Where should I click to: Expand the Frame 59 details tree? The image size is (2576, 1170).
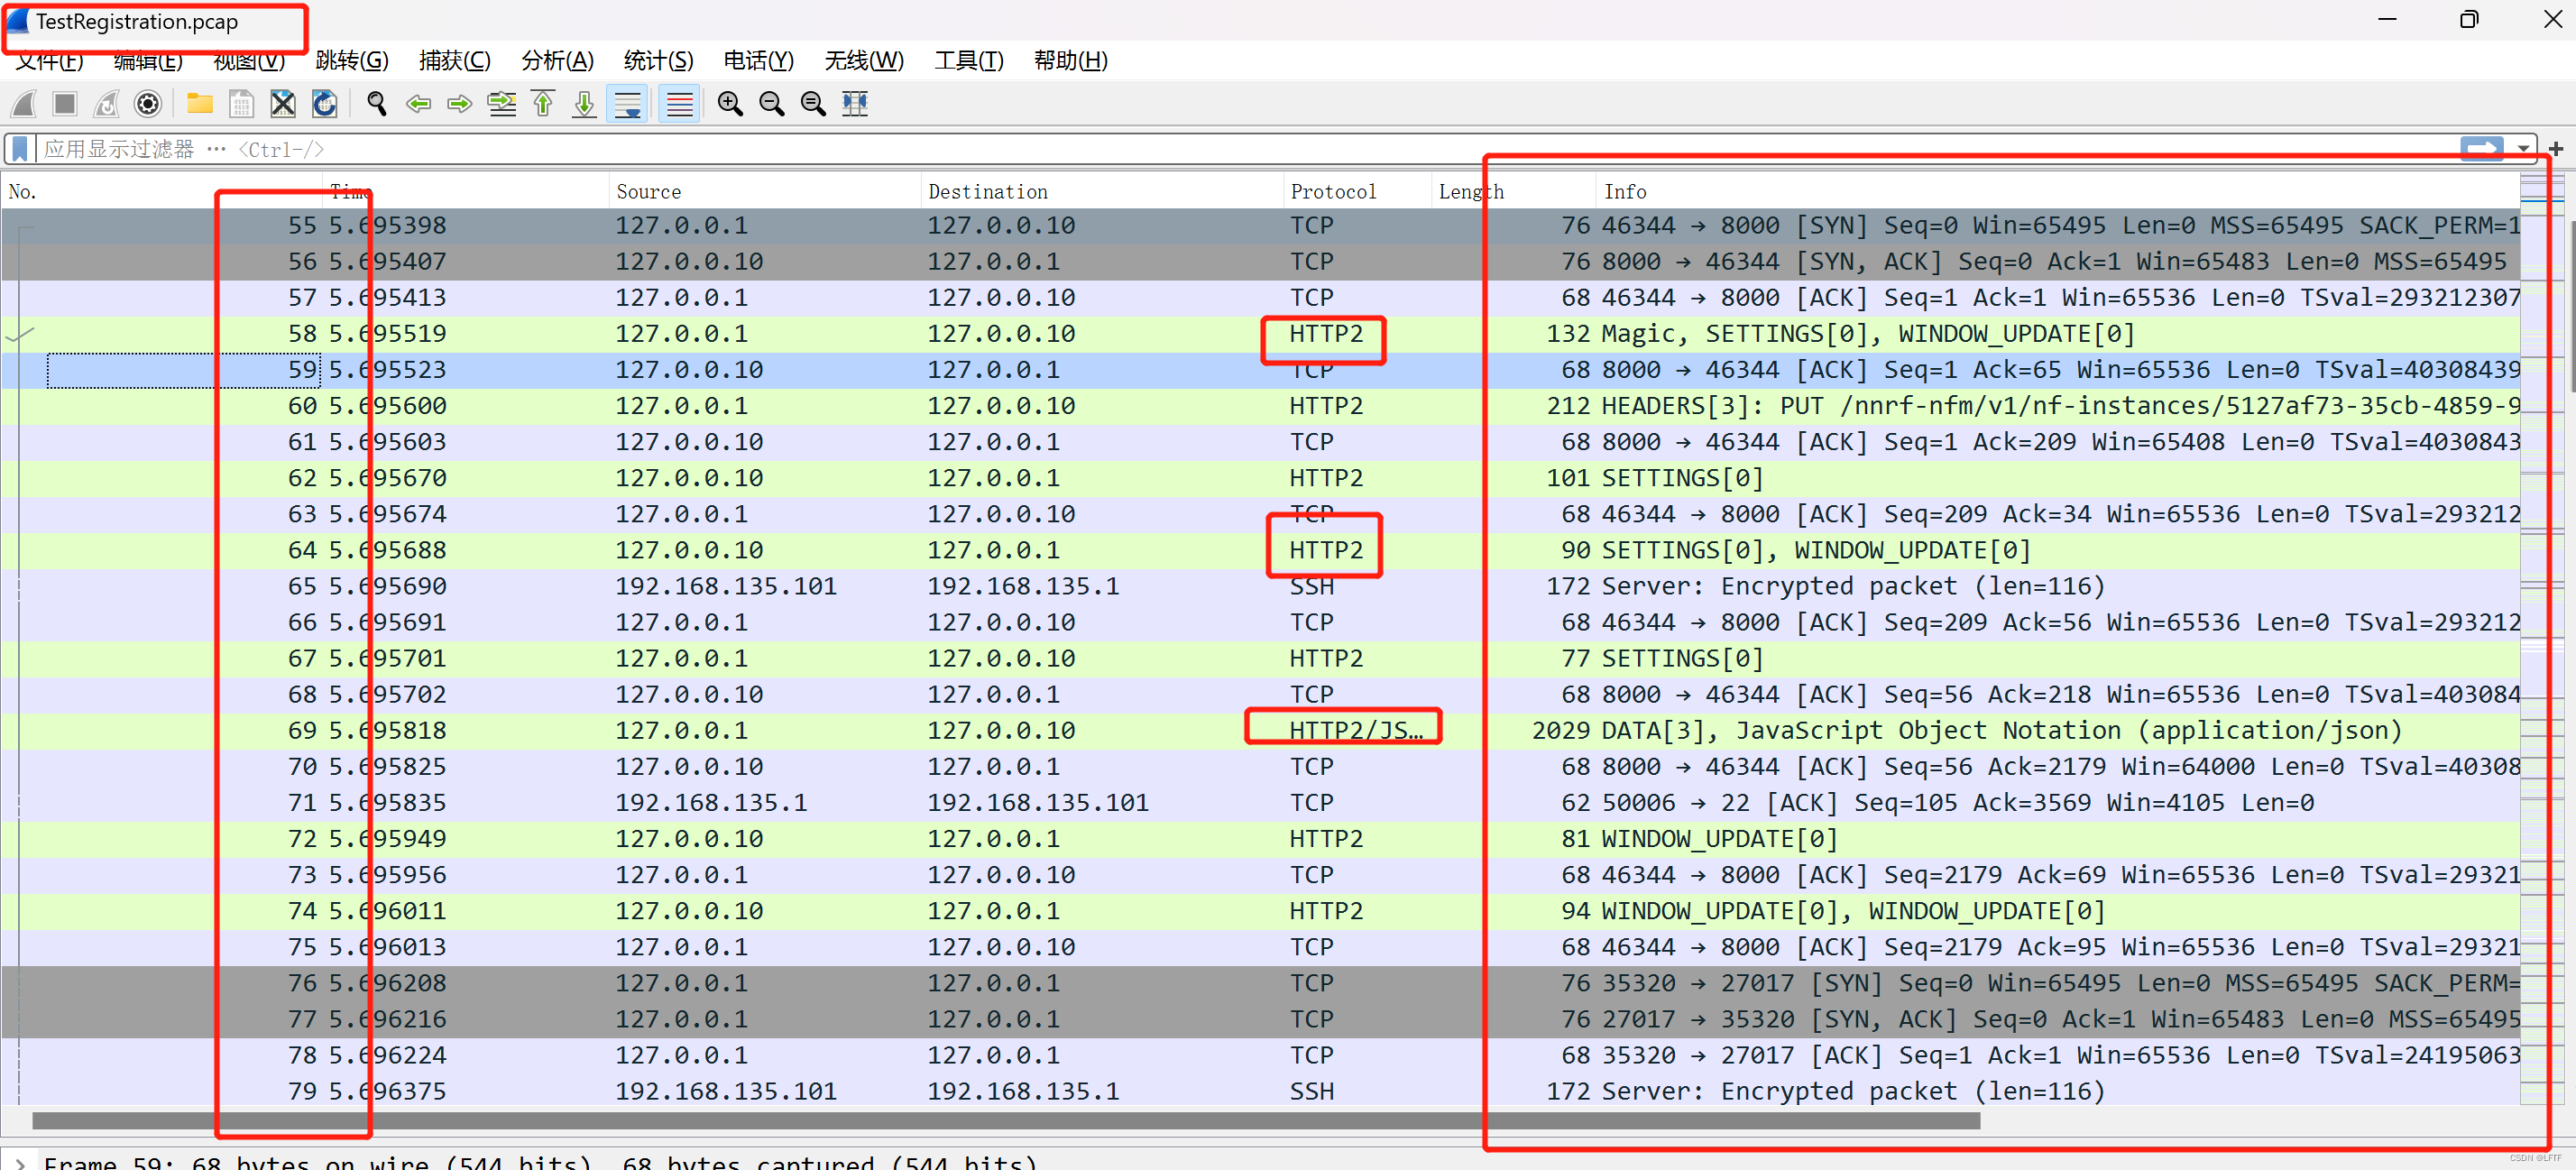click(x=19, y=1162)
